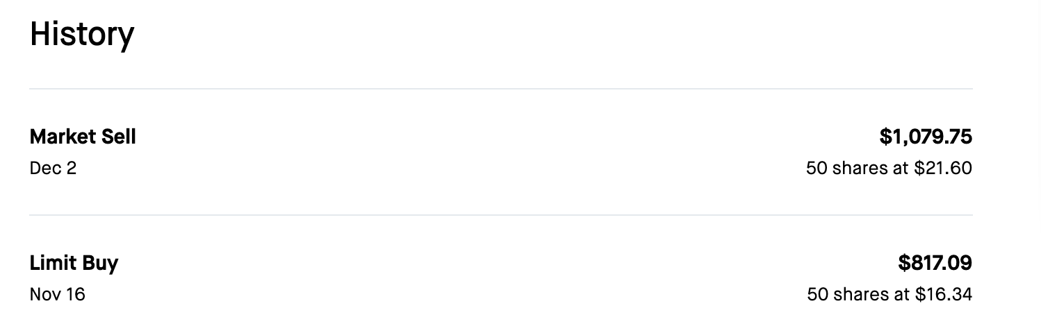1041x333 pixels.
Task: Expand the Limit Buy row via empty space
Action: pos(486,277)
